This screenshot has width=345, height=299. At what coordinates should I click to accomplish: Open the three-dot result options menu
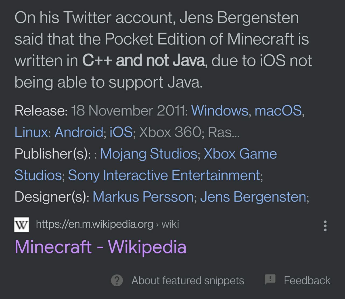[325, 226]
